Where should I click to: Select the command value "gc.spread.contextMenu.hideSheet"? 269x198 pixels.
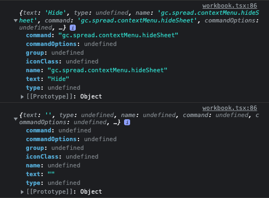point(118,35)
